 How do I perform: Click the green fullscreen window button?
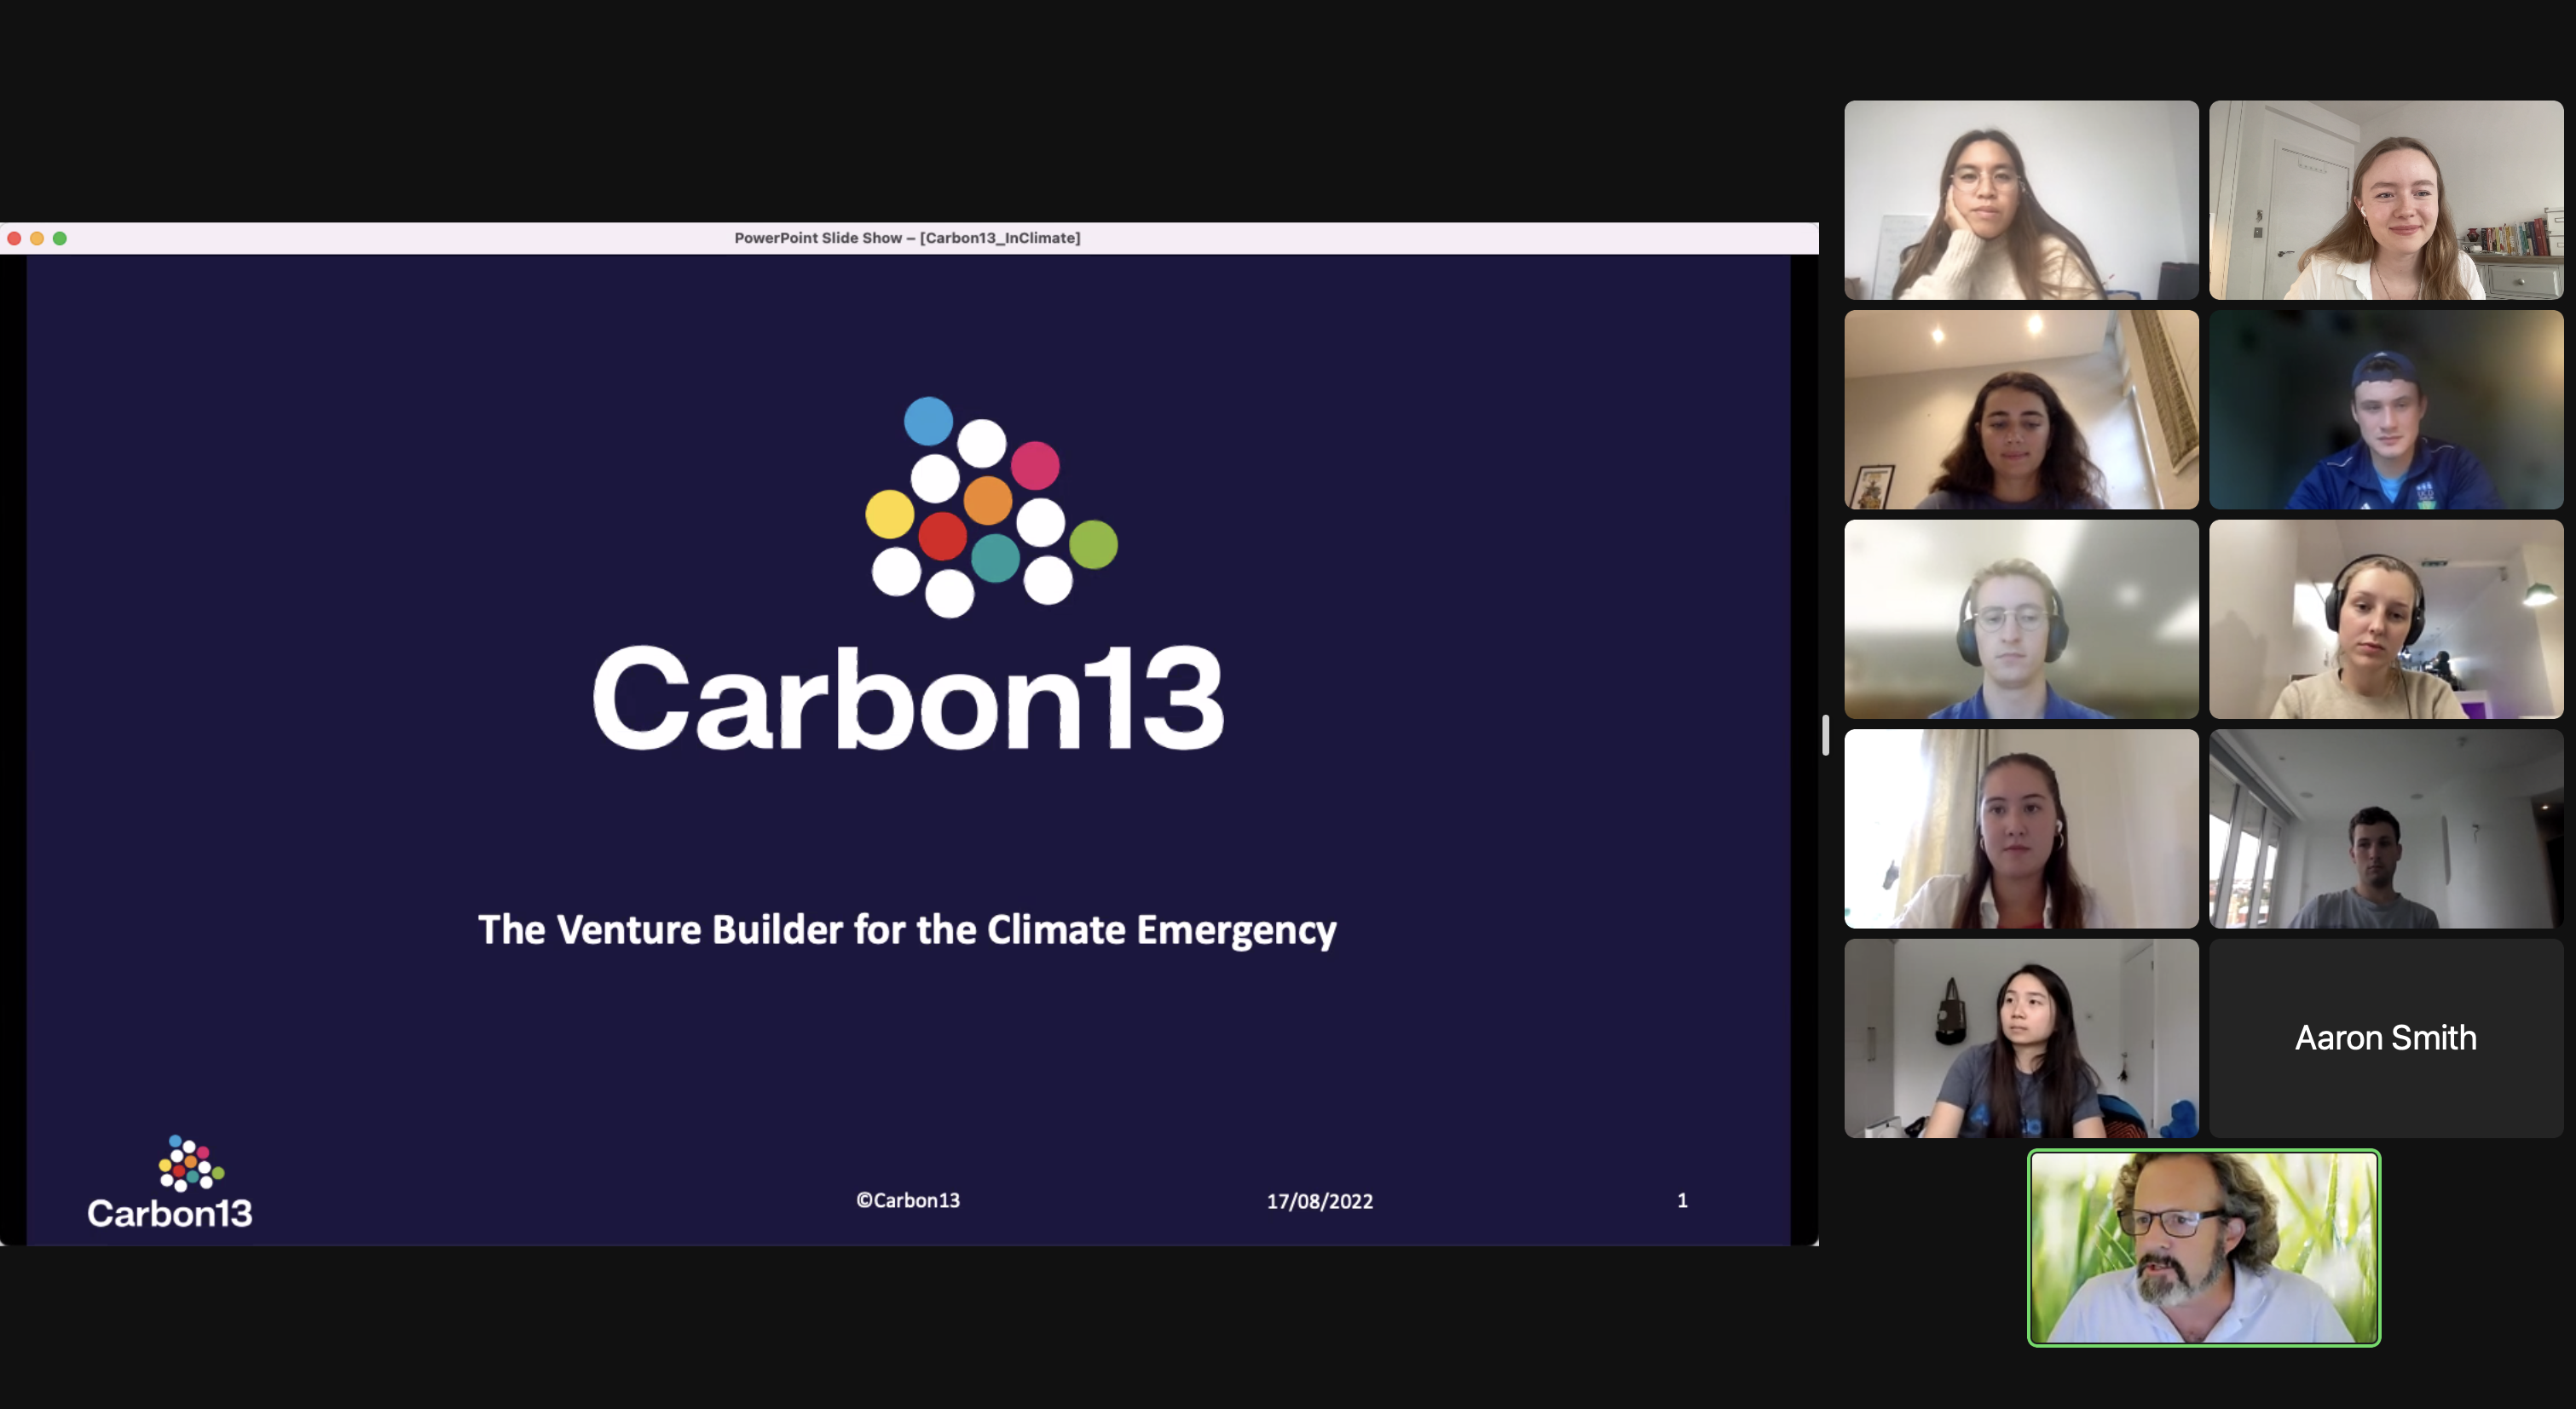(60, 238)
